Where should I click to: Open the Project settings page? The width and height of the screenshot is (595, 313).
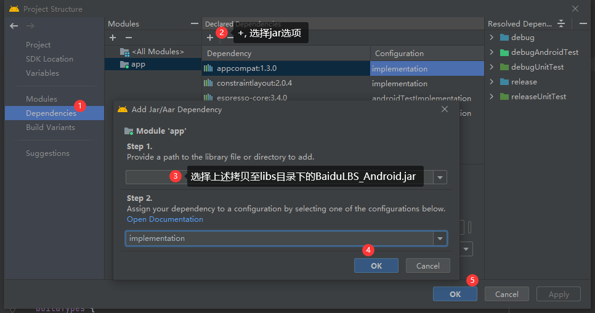click(x=38, y=45)
